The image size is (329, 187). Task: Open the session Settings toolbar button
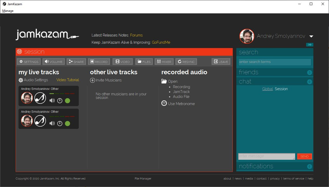pyautogui.click(x=29, y=62)
